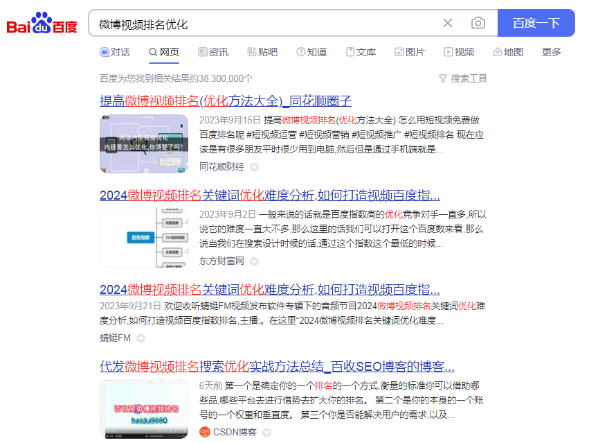Viewport: 589px width, 443px height.
Task: Click the date text 2023年9月21日
Action: (x=130, y=306)
